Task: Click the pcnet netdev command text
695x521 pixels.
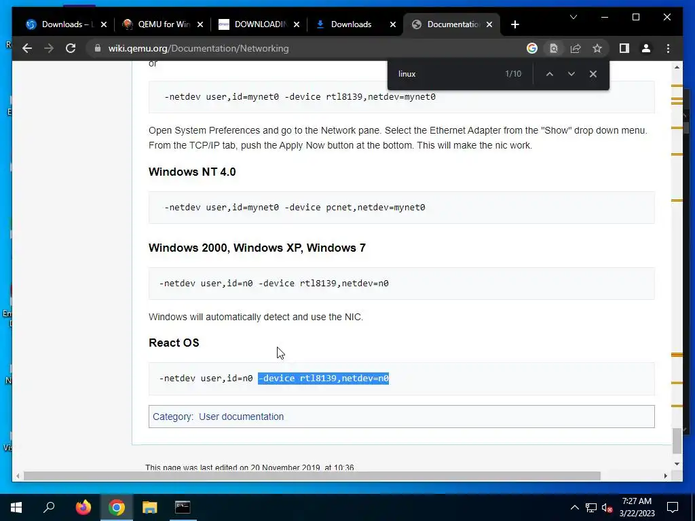Action: tap(295, 208)
